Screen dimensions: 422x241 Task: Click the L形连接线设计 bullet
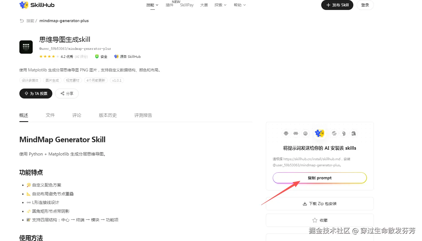click(43, 203)
